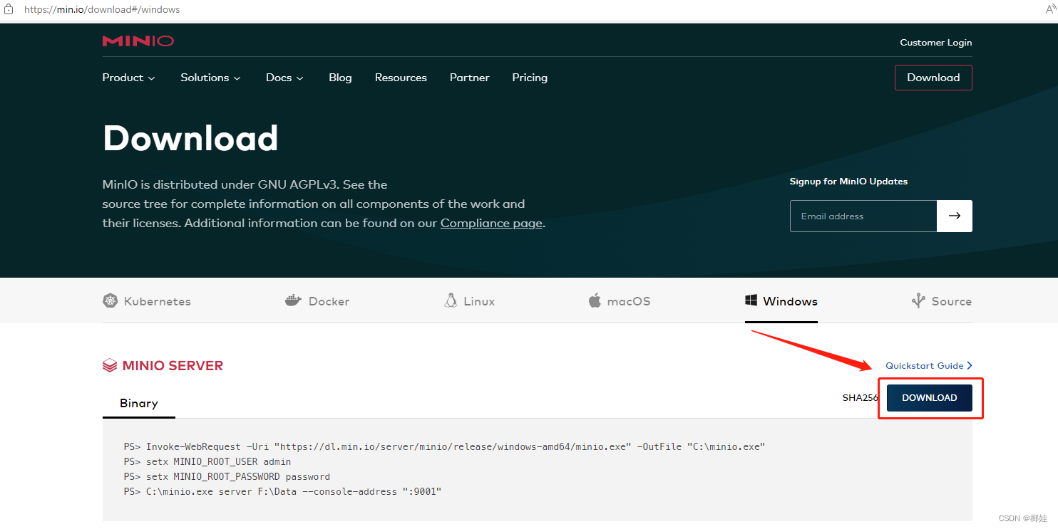Click the MinIO logo

click(x=138, y=41)
